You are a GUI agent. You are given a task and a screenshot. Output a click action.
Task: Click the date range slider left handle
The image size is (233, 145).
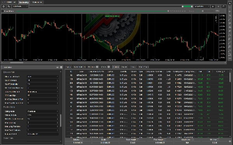pos(183,7)
